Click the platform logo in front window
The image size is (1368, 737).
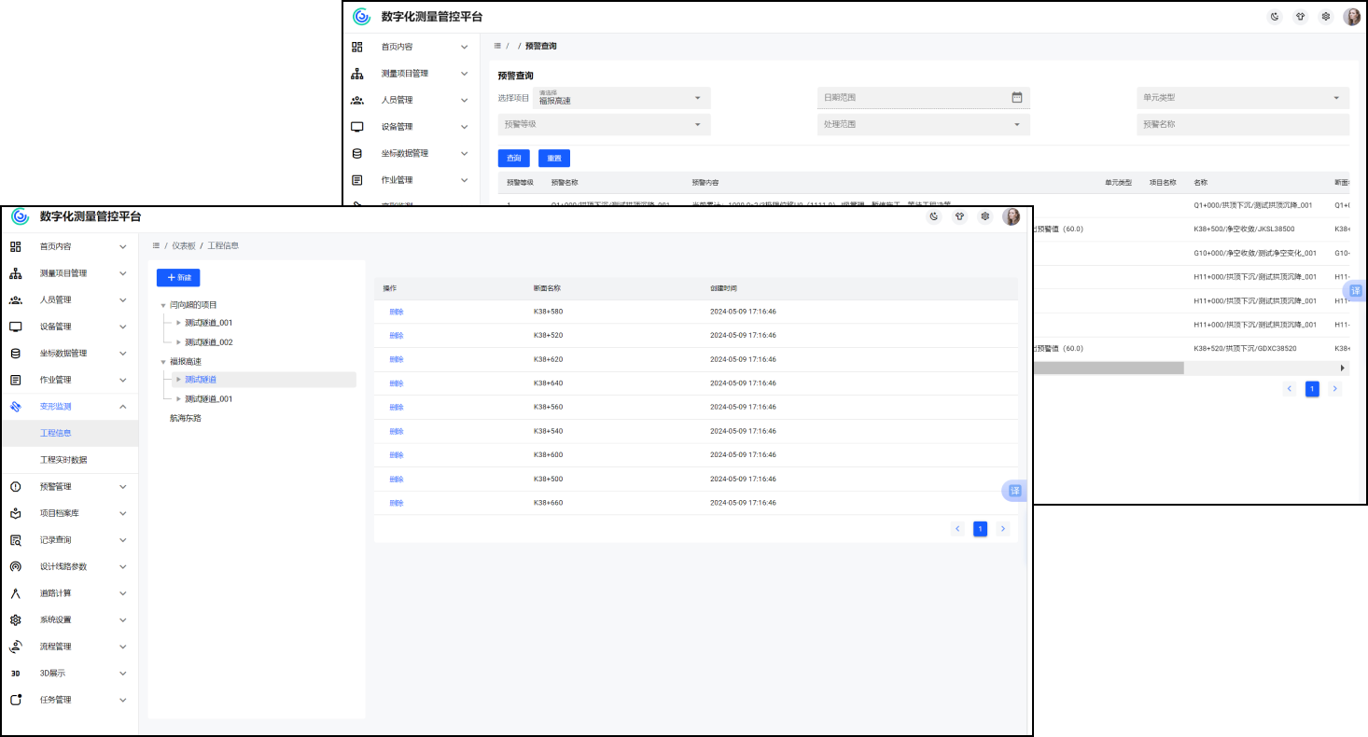(x=21, y=216)
